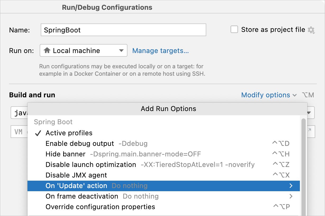Open the Local machine dropdown
The height and width of the screenshot is (216, 325).
(121, 50)
